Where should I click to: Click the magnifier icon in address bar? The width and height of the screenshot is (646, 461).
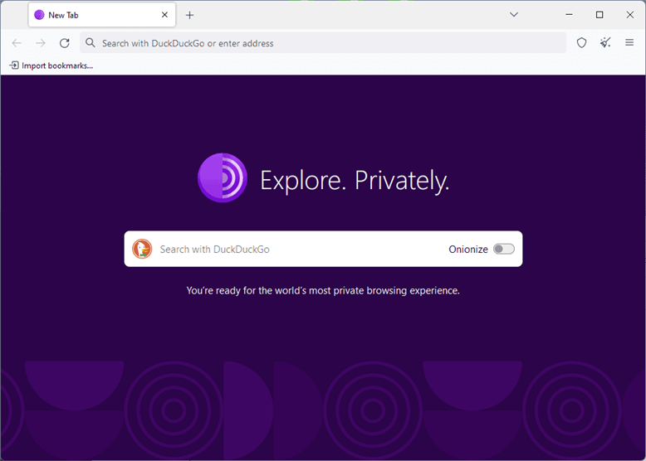tap(91, 43)
